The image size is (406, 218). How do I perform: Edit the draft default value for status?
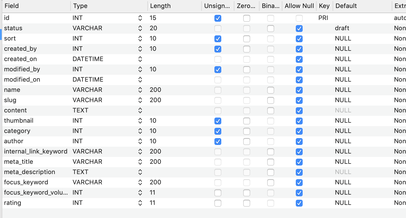[343, 29]
